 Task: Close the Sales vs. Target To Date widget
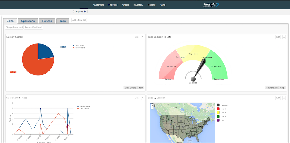[x=284, y=37]
